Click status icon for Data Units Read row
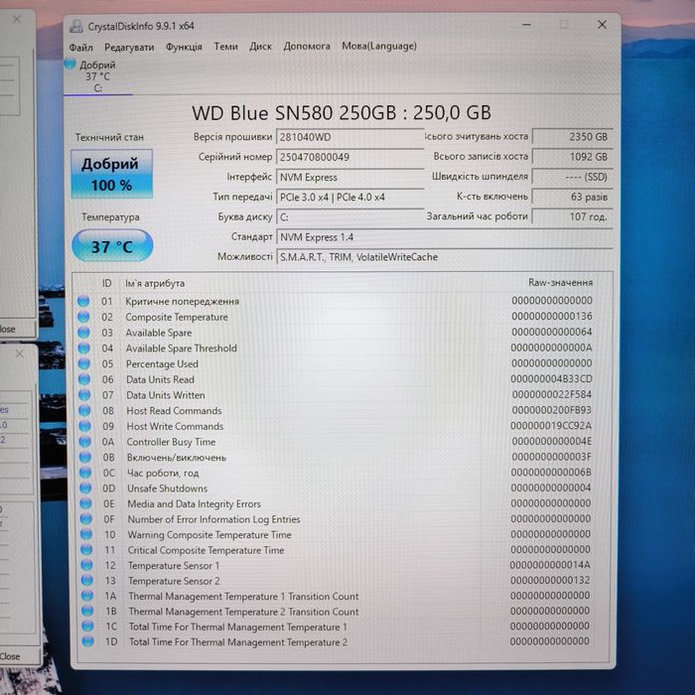This screenshot has width=695, height=695. (x=84, y=379)
